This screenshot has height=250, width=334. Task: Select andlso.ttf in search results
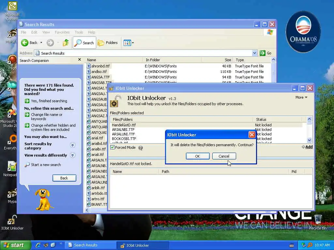(x=99, y=72)
